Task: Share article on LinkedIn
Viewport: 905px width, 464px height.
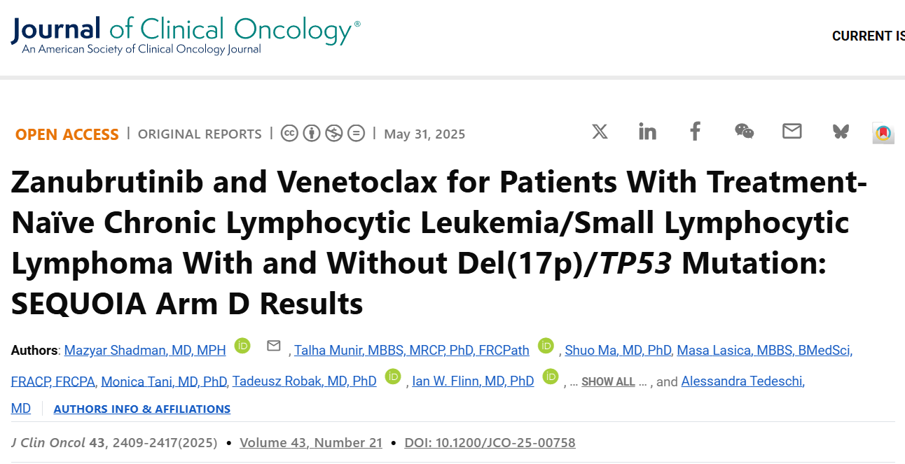Action: coord(647,132)
